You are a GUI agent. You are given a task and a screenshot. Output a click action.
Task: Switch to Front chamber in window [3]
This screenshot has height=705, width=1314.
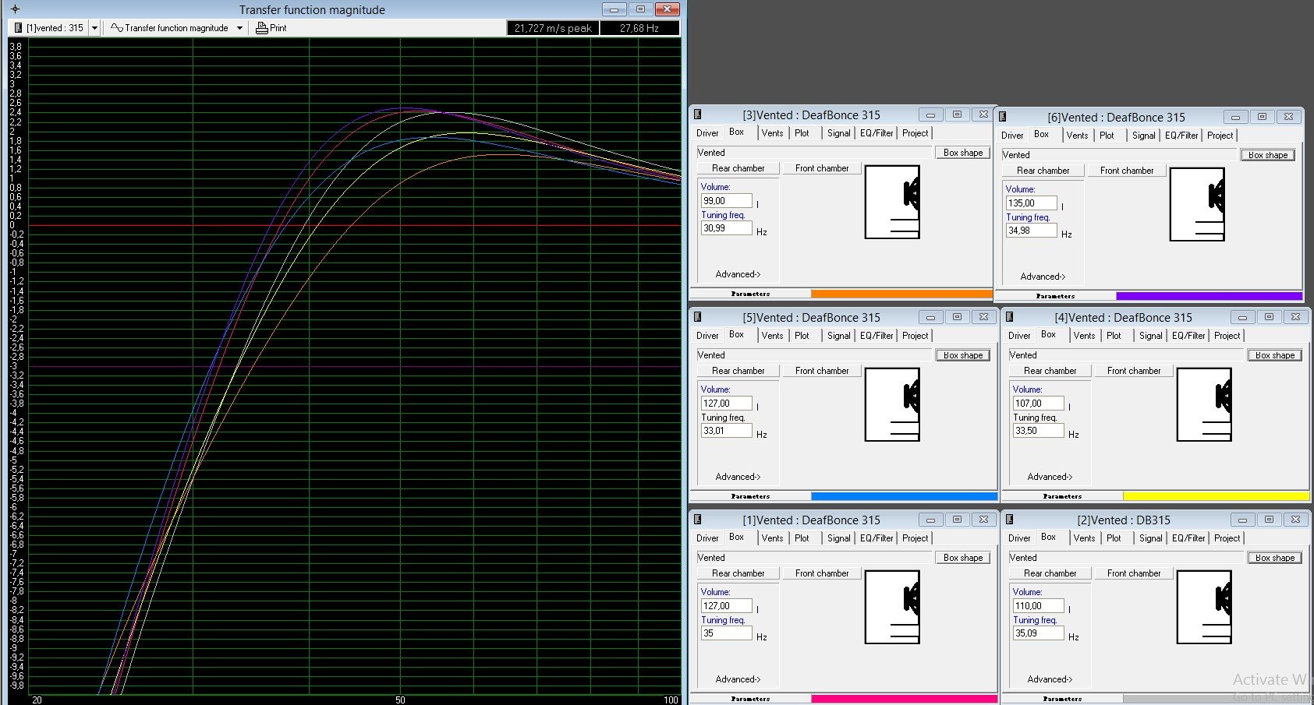[821, 167]
